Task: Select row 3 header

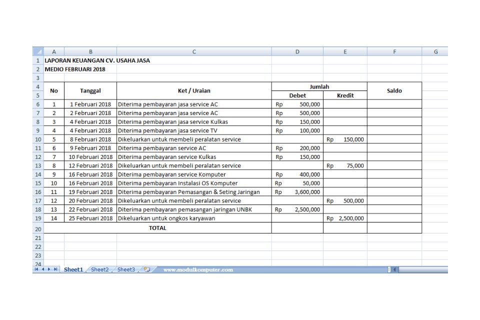Action: 38,78
